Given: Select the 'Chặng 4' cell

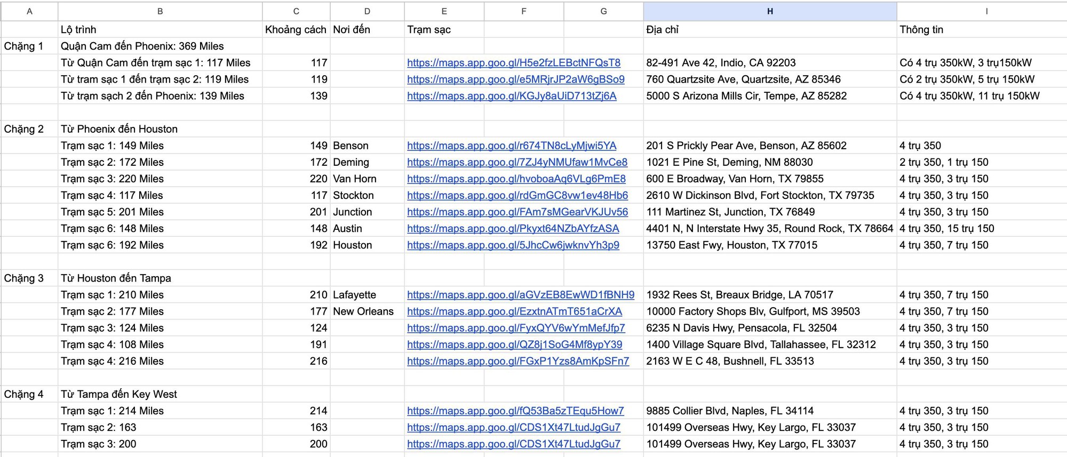Looking at the screenshot, I should point(29,394).
